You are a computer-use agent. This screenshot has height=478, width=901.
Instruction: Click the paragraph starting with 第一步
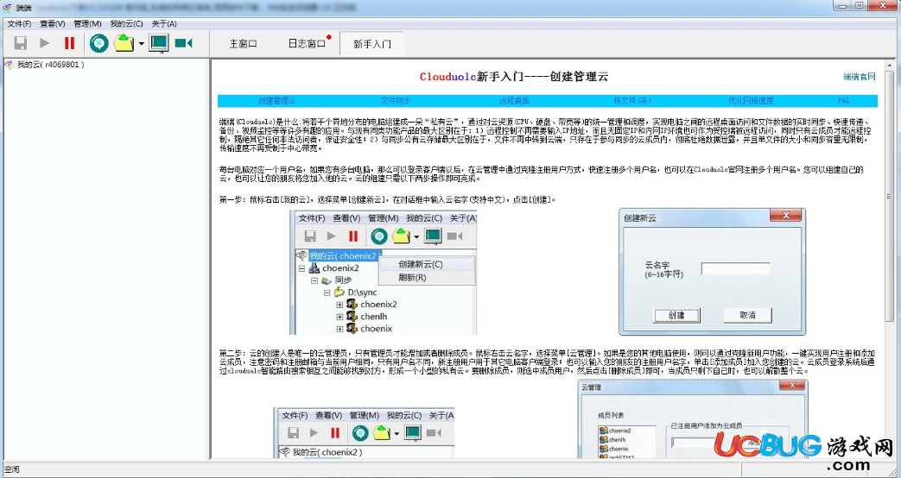(388, 199)
